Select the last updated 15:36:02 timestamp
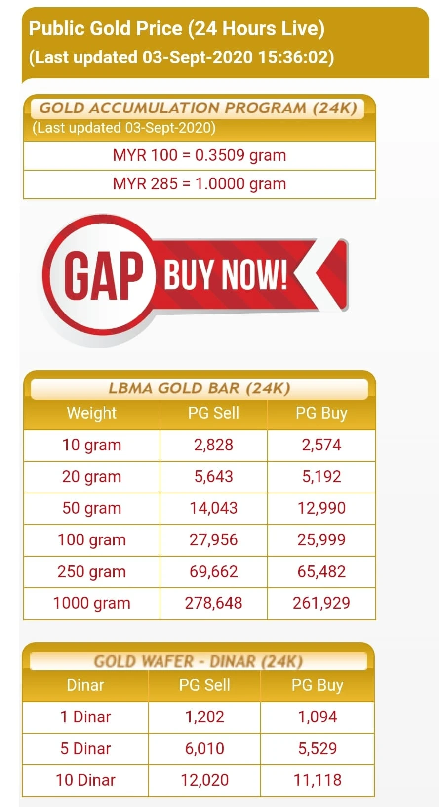Viewport: 439px width, 807px height. coord(181,57)
